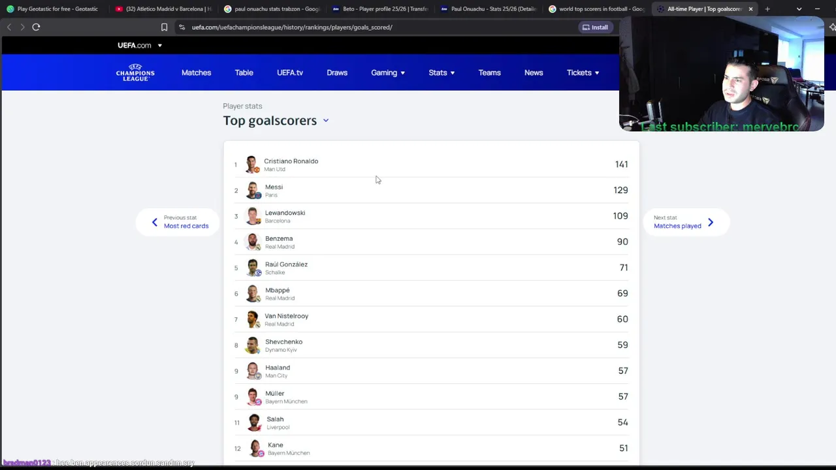Reload the page with the refresh icon
Viewport: 836px width, 470px height.
pyautogui.click(x=36, y=27)
